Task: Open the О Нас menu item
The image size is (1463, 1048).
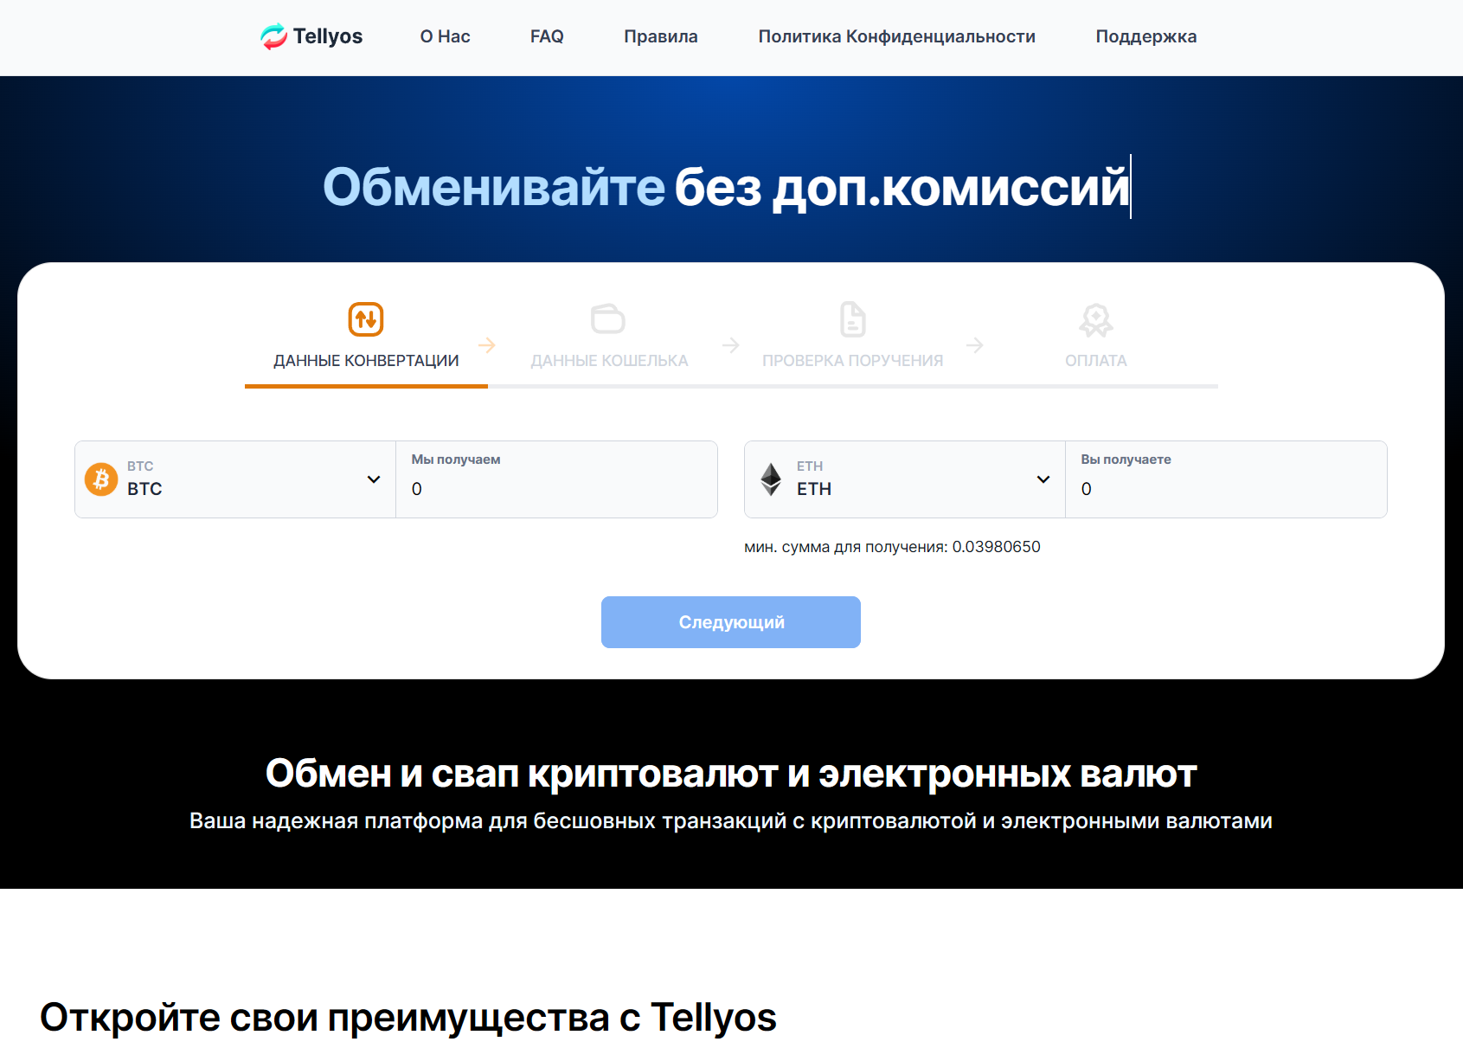Action: tap(445, 36)
